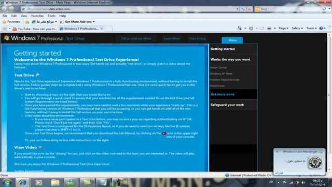This screenshot has height=187, width=332.
Task: Open Quick Tabs grid icon
Action: click(5, 29)
